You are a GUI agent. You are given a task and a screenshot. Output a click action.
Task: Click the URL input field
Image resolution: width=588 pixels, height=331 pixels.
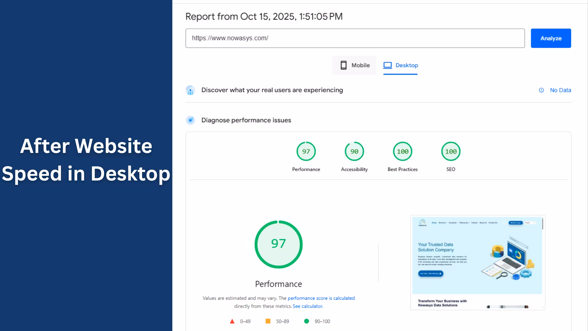point(355,38)
